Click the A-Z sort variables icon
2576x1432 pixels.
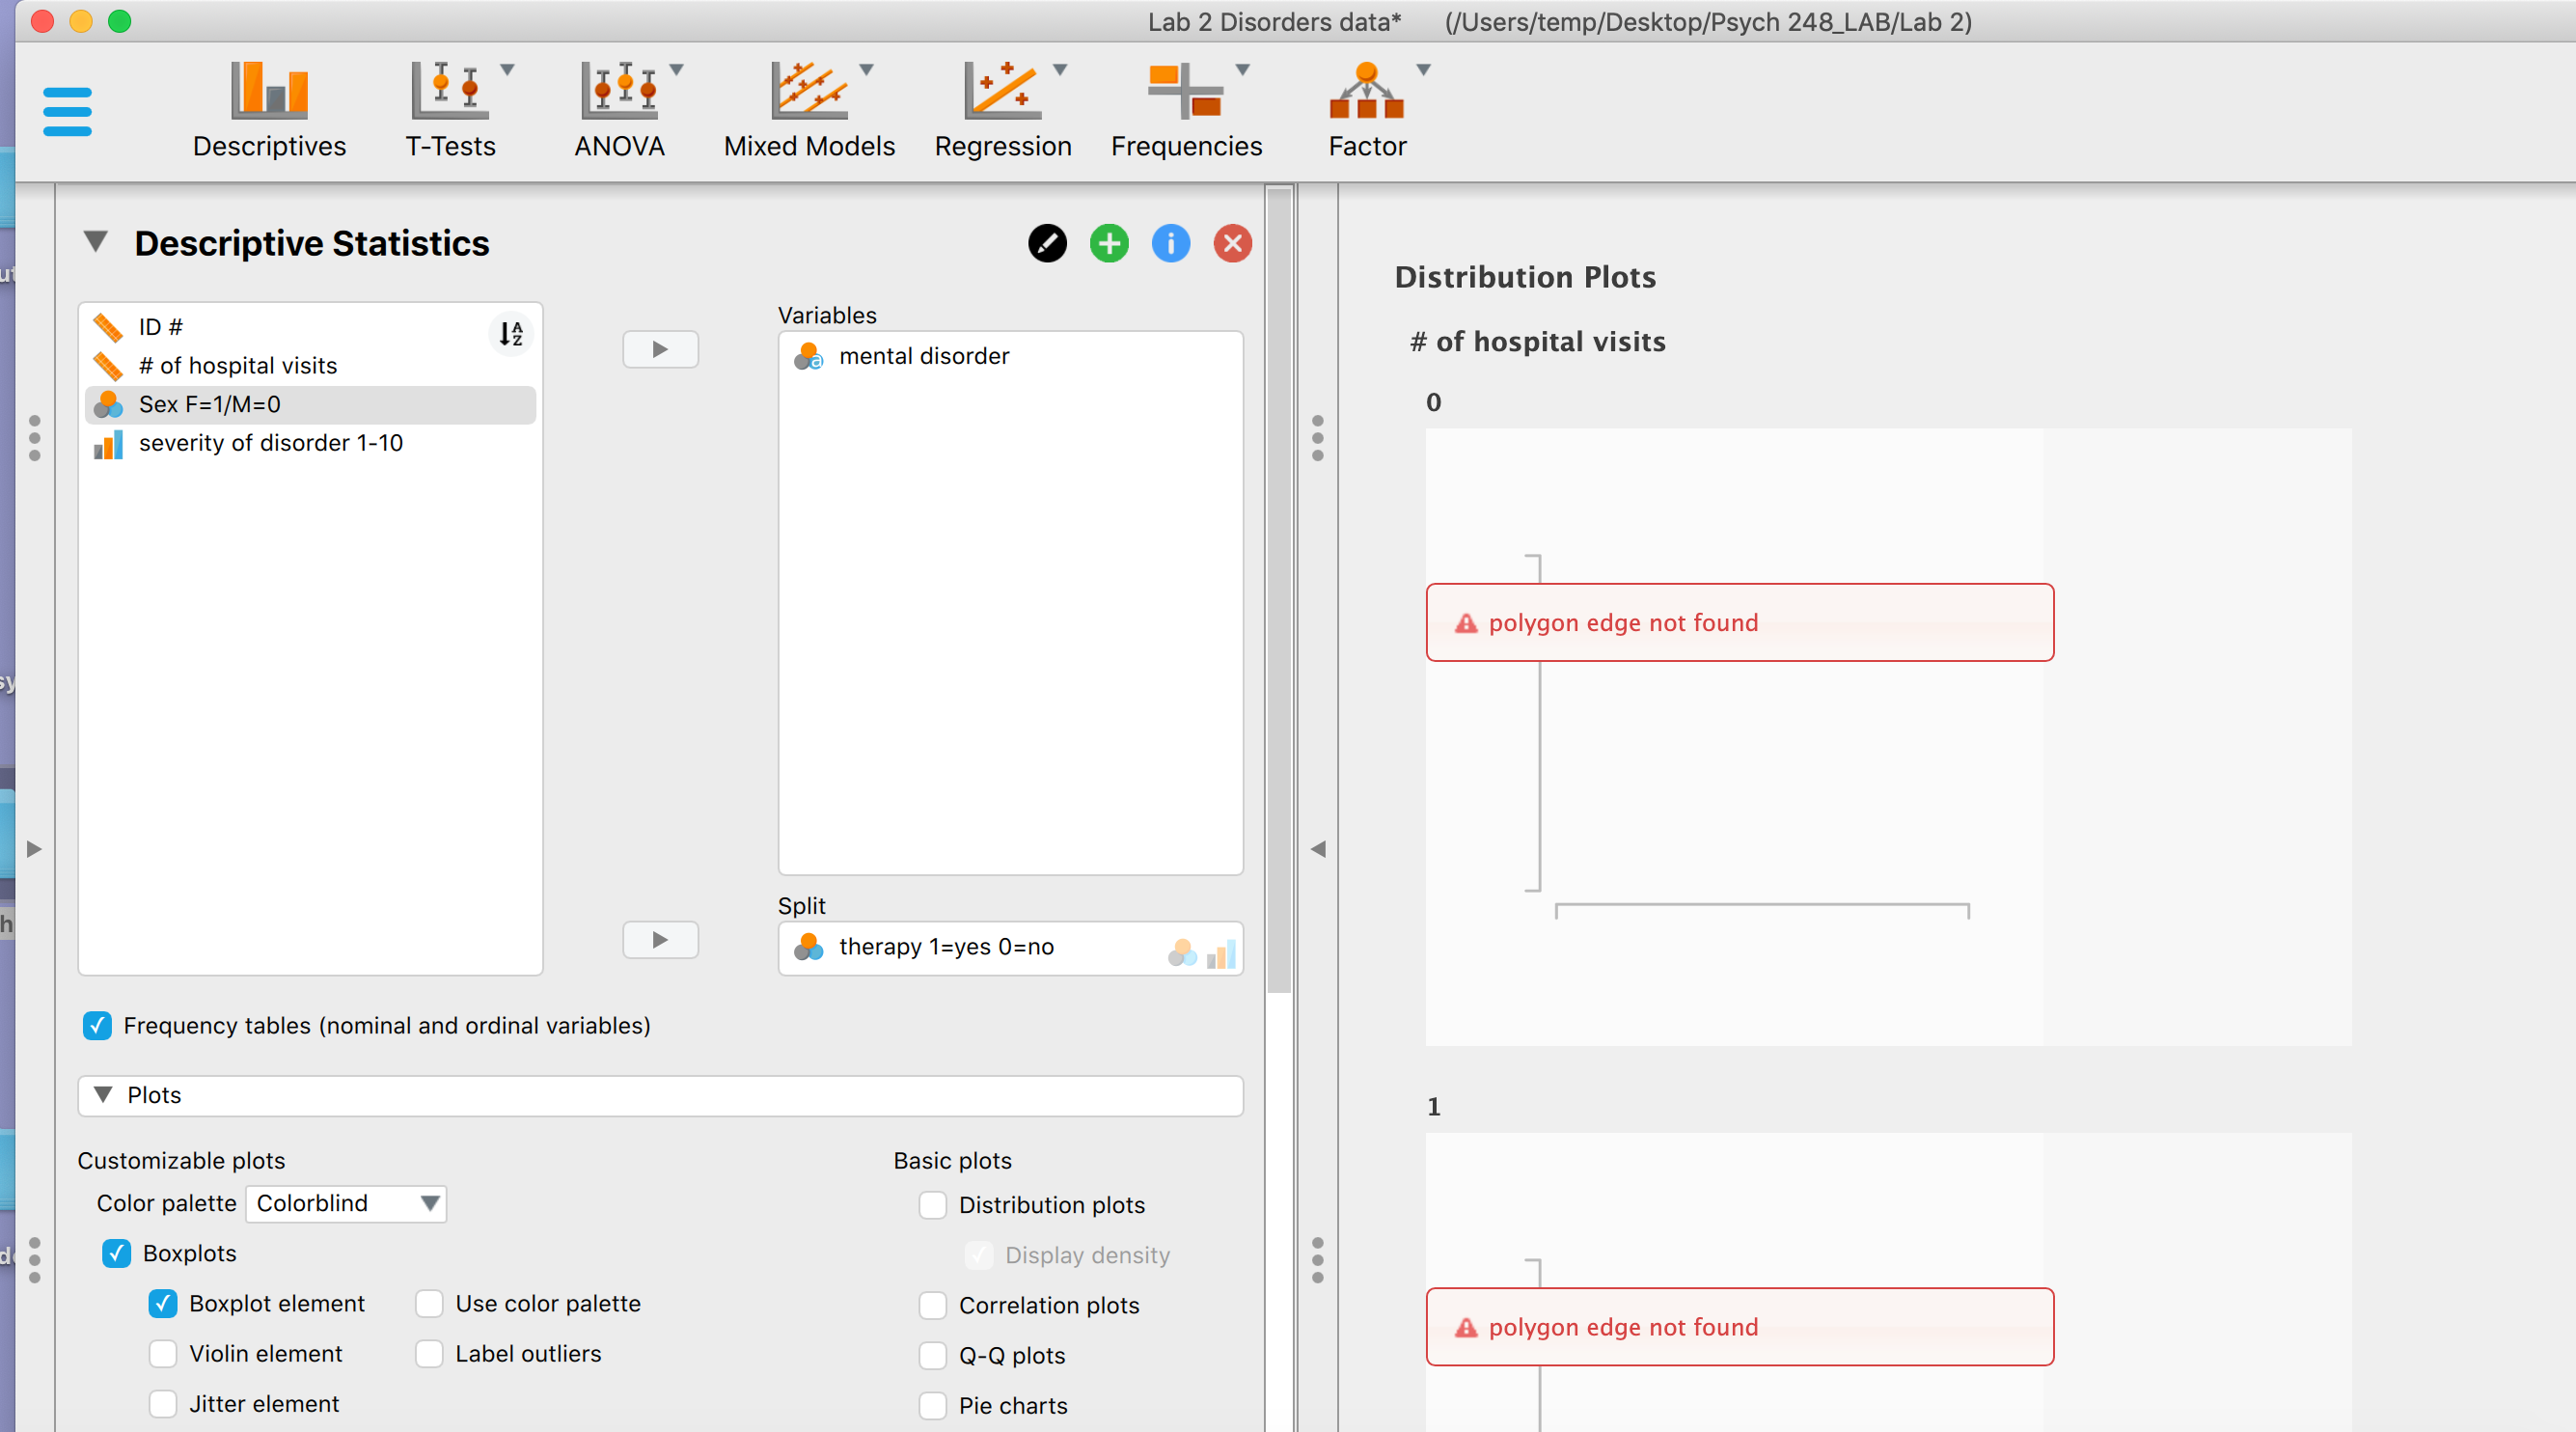[x=511, y=333]
